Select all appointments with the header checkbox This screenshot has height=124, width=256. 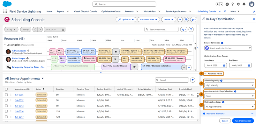(6, 89)
